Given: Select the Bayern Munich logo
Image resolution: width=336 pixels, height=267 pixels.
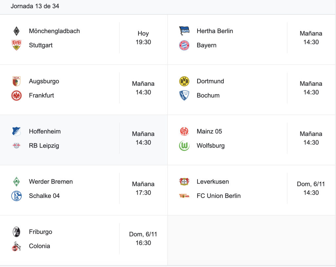Looking at the screenshot, I should tap(184, 45).
